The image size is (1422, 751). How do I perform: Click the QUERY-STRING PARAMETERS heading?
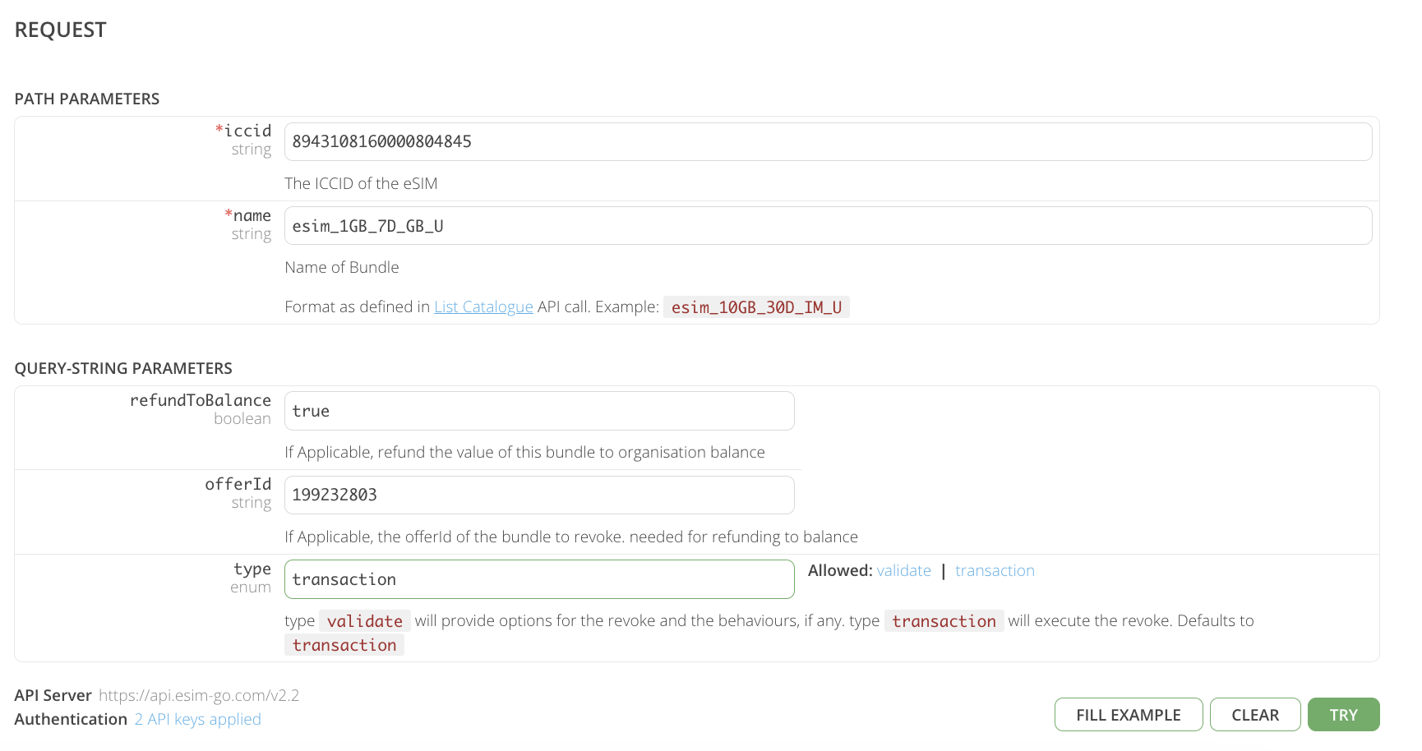[123, 368]
